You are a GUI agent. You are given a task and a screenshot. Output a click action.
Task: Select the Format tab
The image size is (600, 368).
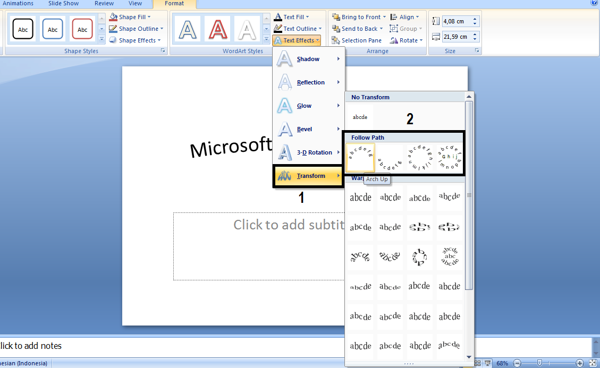174,3
